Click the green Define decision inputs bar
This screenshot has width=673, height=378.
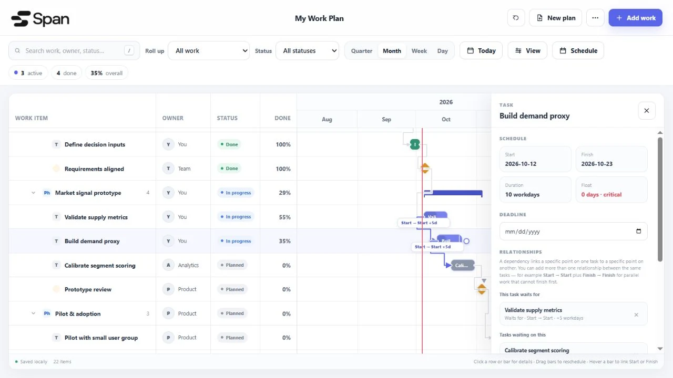(x=415, y=144)
